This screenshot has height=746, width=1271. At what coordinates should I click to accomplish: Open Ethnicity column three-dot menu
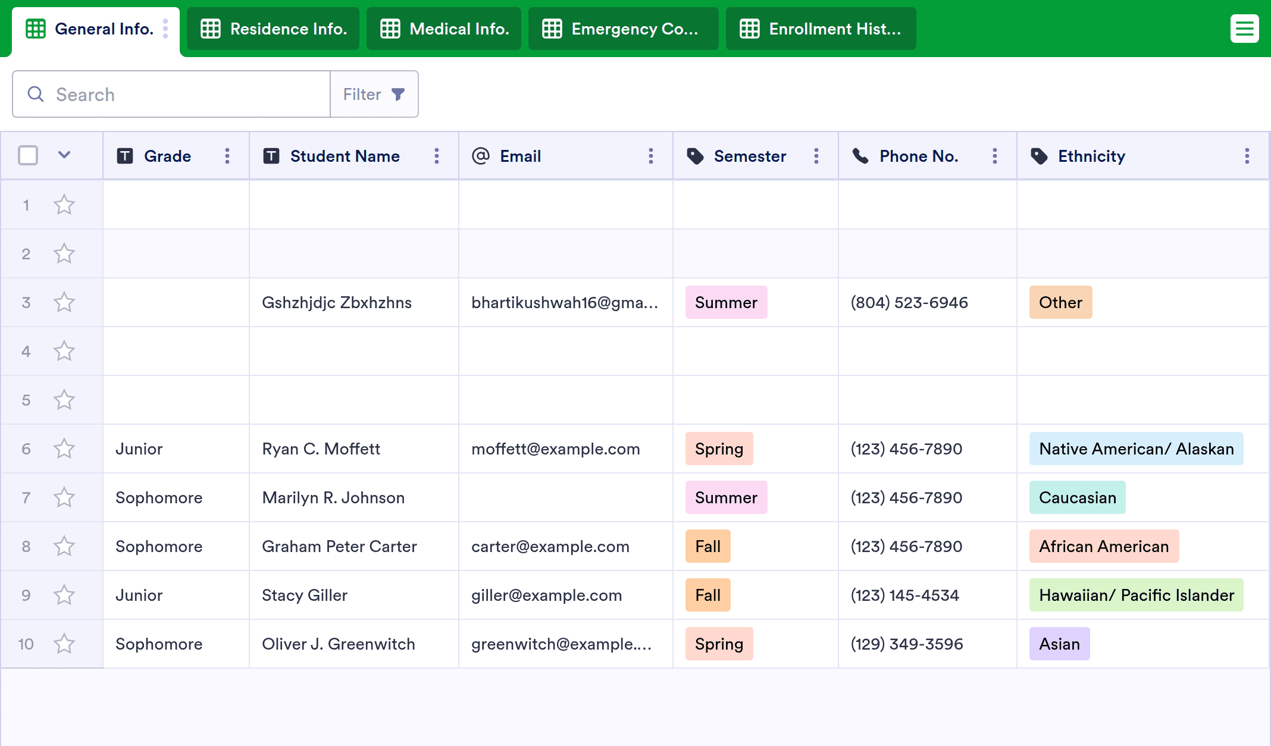click(1247, 156)
